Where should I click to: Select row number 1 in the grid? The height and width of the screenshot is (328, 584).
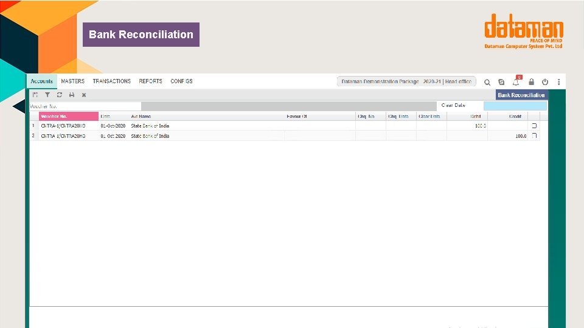pyautogui.click(x=33, y=126)
